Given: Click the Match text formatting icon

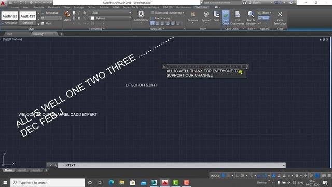Looking at the screenshot, I should pyautogui.click(x=67, y=16).
